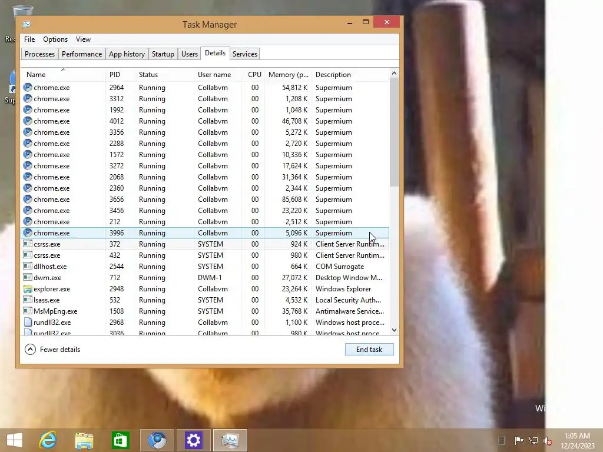Click the dllhost.exe process icon
Screen dimensions: 603x452
click(x=28, y=266)
